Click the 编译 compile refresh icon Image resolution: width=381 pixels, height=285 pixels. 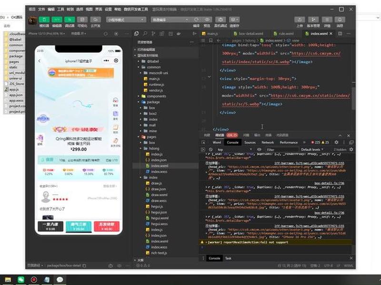196,19
